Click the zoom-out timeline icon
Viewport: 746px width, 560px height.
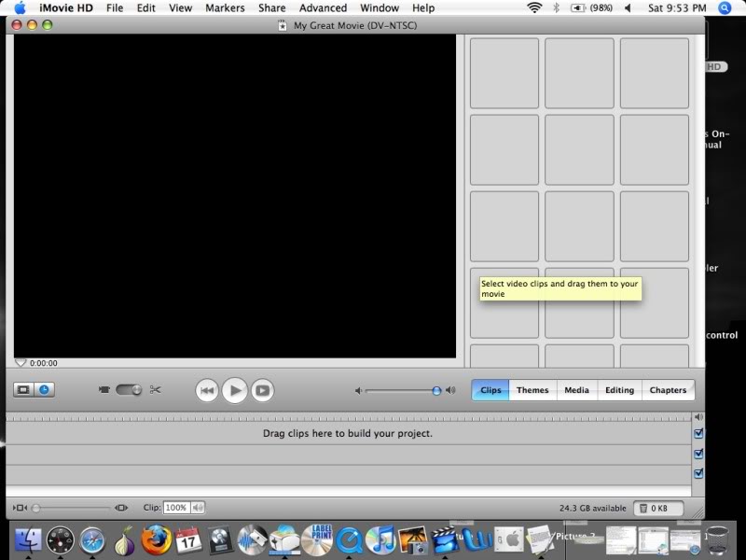tap(20, 508)
